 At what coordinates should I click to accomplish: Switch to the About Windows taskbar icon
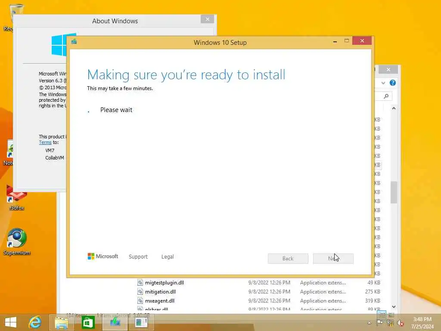(x=141, y=322)
